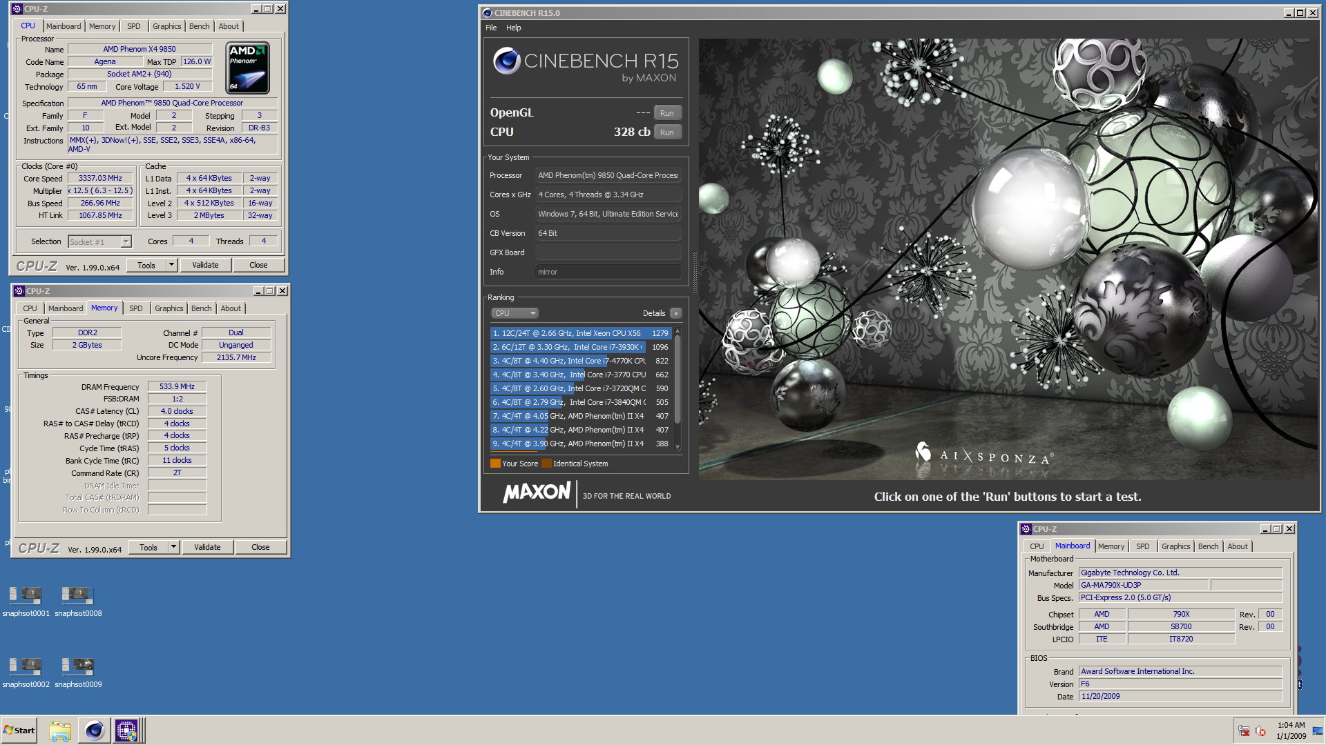Click the volume muted tray icon
This screenshot has height=745, width=1326.
(1260, 731)
